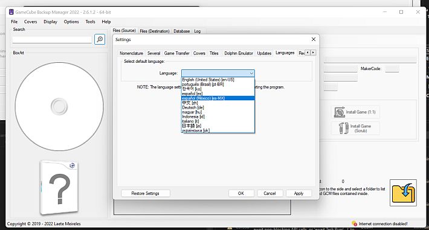Click into the Search input field

(52, 40)
